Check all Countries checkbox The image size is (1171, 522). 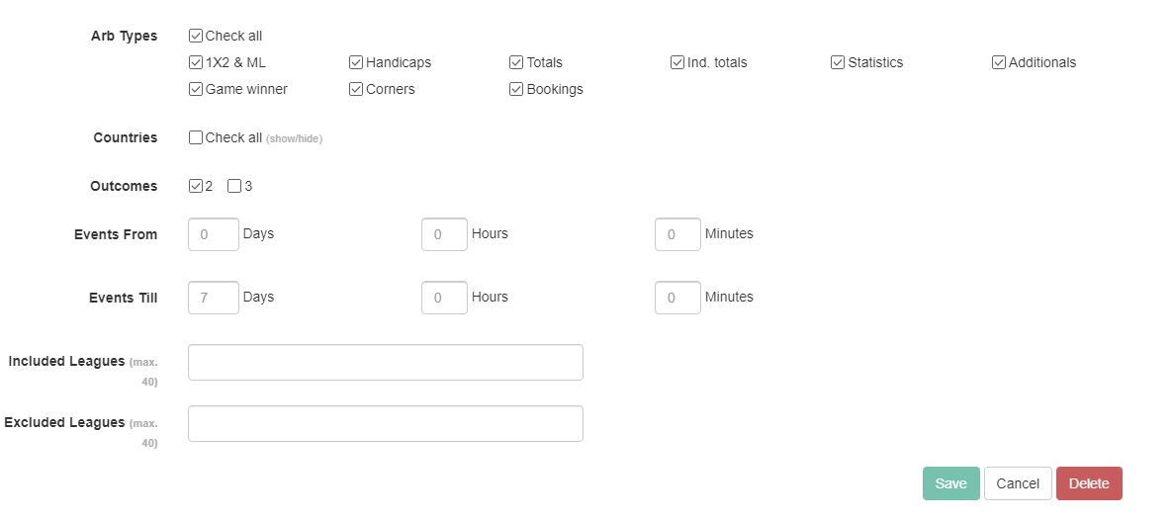click(196, 137)
